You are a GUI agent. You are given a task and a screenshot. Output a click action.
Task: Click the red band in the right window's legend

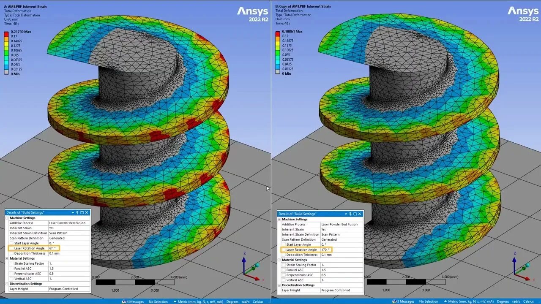click(x=277, y=34)
